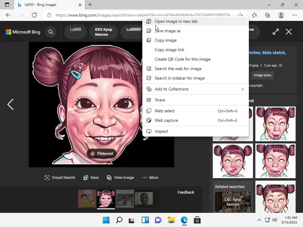Select Search in sidebar for image
303x227 pixels.
point(195,78)
